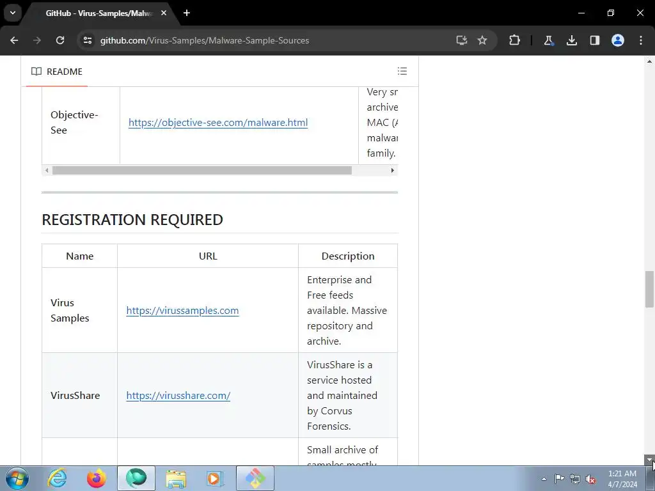
Task: Click the table horizontal scrollbar thumb
Action: pyautogui.click(x=201, y=170)
